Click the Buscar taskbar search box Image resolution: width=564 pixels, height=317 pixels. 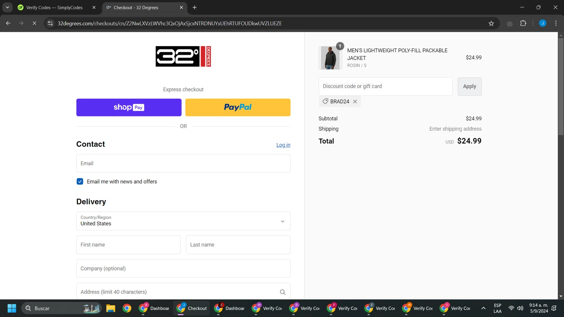click(62, 308)
